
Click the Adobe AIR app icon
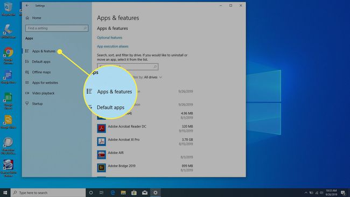[x=101, y=154]
